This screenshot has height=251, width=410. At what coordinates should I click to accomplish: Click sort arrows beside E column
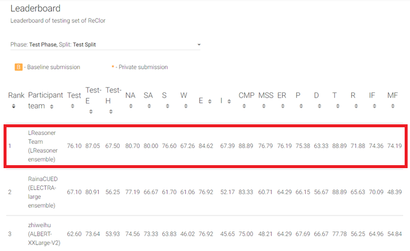210,101
